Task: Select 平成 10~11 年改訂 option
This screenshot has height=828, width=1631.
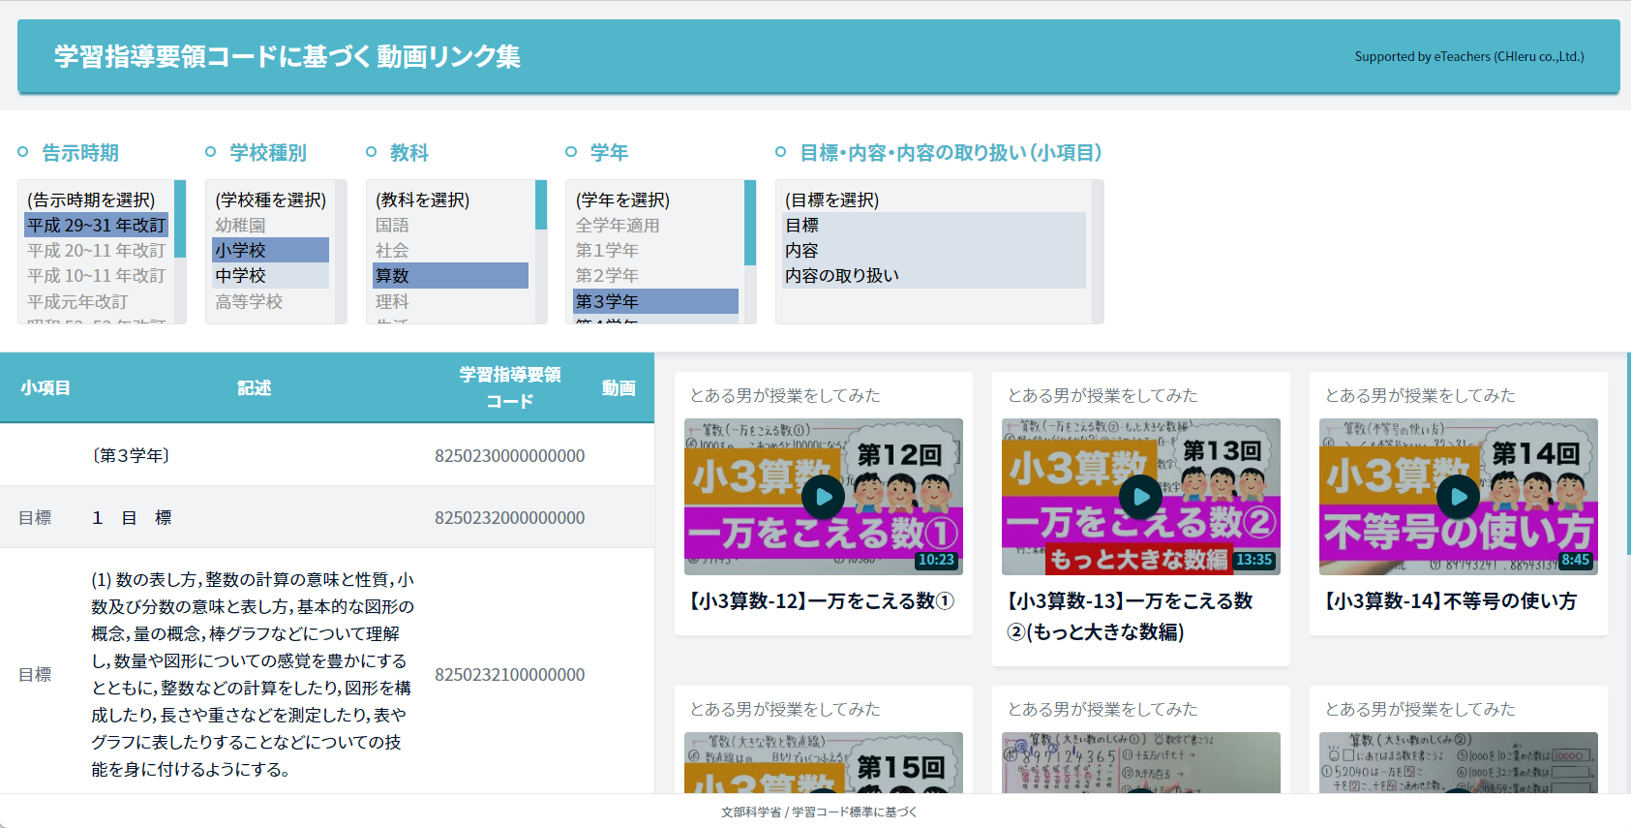Action: 97,275
